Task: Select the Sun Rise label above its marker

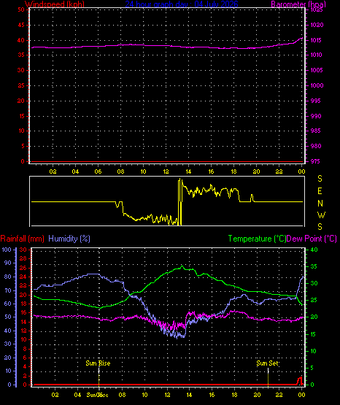Action: point(98,363)
